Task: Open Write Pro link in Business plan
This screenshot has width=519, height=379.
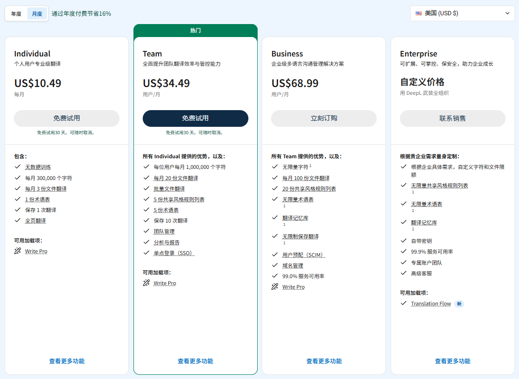Action: tap(293, 287)
